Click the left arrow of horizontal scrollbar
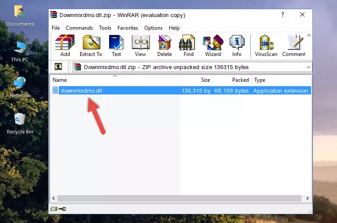 (53, 199)
